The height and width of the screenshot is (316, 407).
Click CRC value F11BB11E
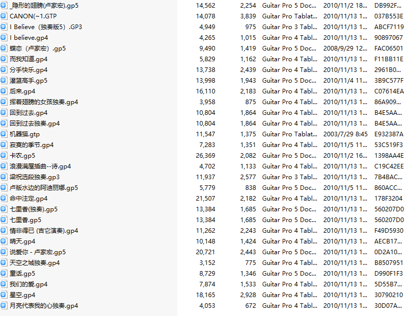[x=389, y=59]
